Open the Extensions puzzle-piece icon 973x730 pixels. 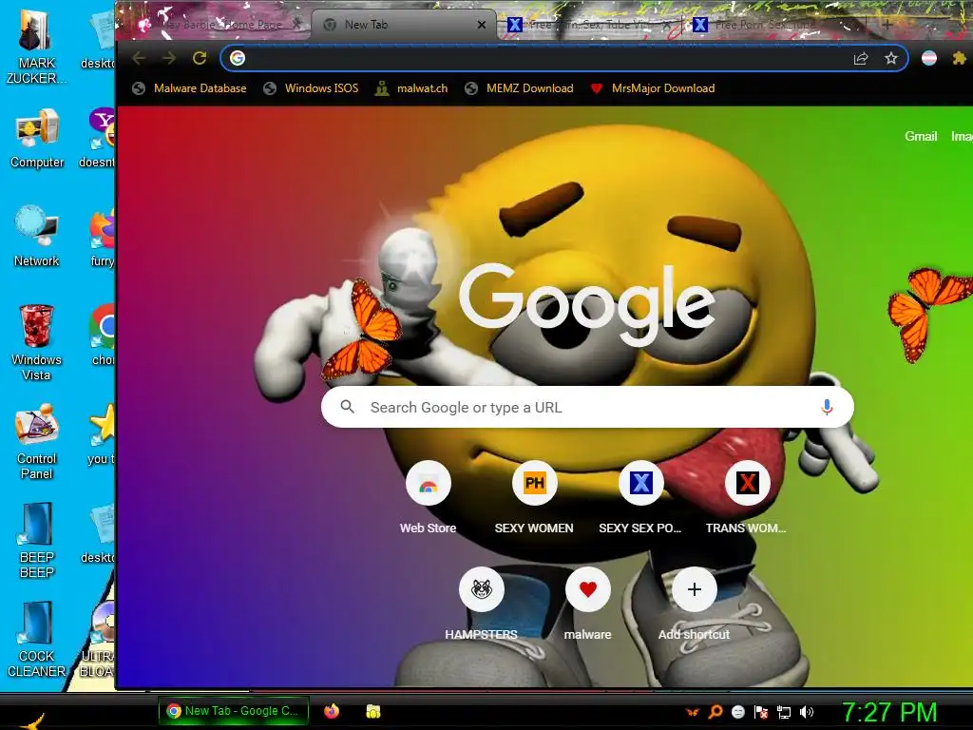960,58
